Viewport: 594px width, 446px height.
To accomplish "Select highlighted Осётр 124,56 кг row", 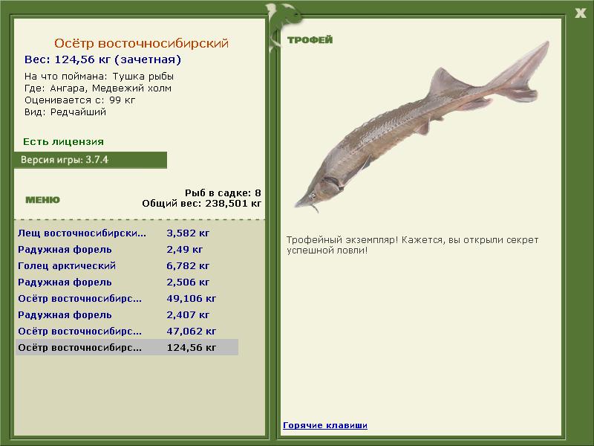I will click(x=127, y=347).
